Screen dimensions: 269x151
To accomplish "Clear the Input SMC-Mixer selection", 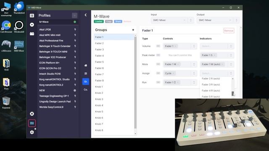I will [x=185, y=20].
